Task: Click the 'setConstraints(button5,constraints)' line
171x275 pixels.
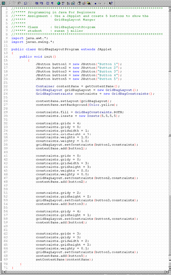Action: tap(87, 252)
